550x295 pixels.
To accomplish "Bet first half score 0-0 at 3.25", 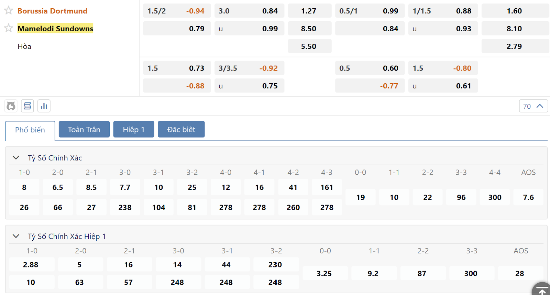I will (x=325, y=273).
